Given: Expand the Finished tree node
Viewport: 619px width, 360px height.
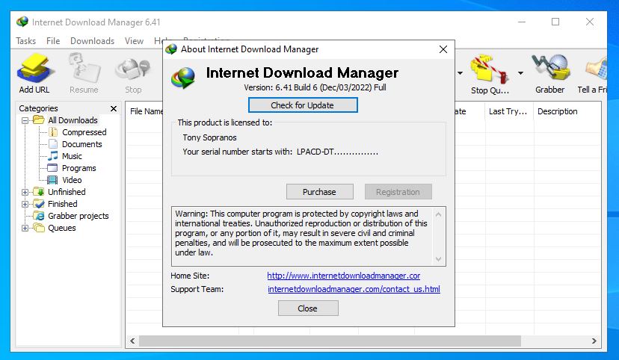Looking at the screenshot, I should click(x=25, y=204).
